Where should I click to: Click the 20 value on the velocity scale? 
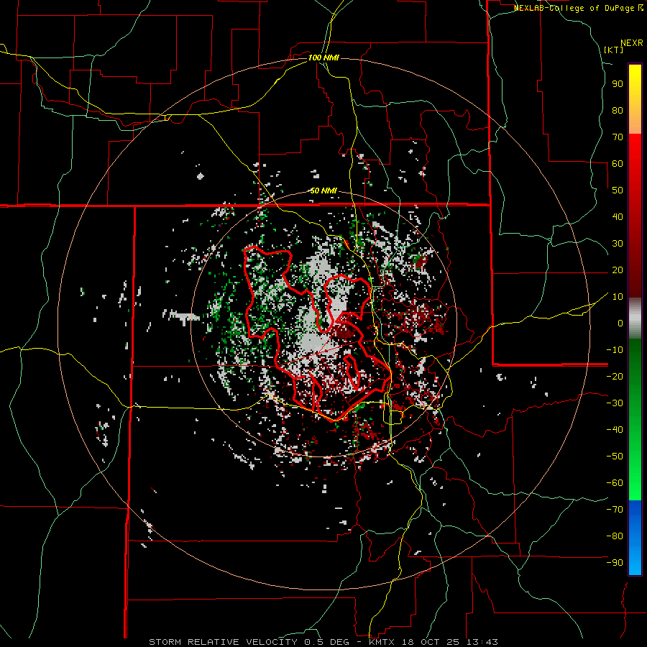pyautogui.click(x=618, y=270)
